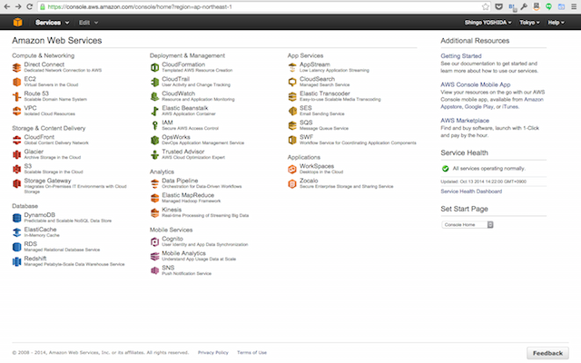Open the Direct Connect service icon
Image resolution: width=581 pixels, height=363 pixels.
click(x=16, y=67)
